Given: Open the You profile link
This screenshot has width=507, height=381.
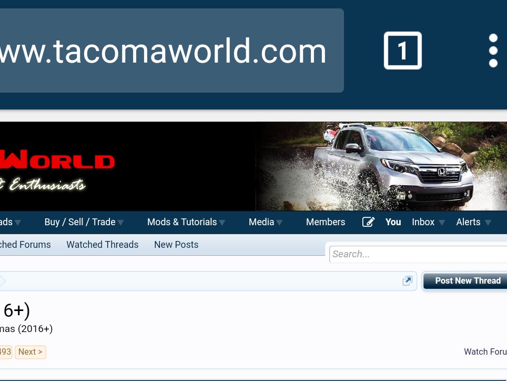Looking at the screenshot, I should (x=393, y=222).
